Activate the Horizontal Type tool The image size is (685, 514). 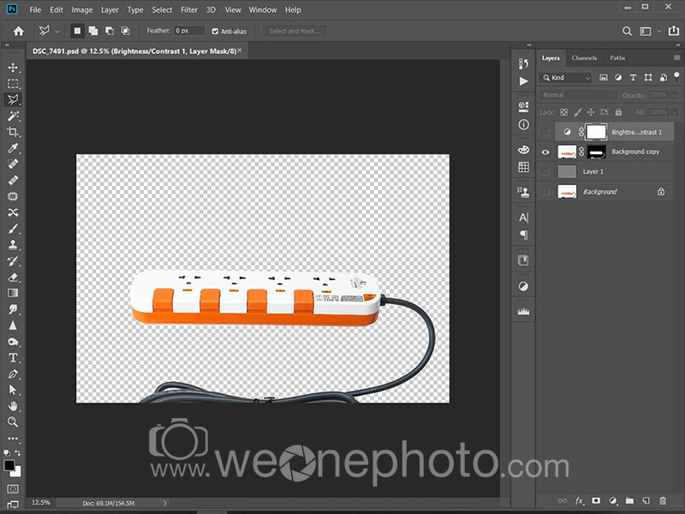coord(13,357)
